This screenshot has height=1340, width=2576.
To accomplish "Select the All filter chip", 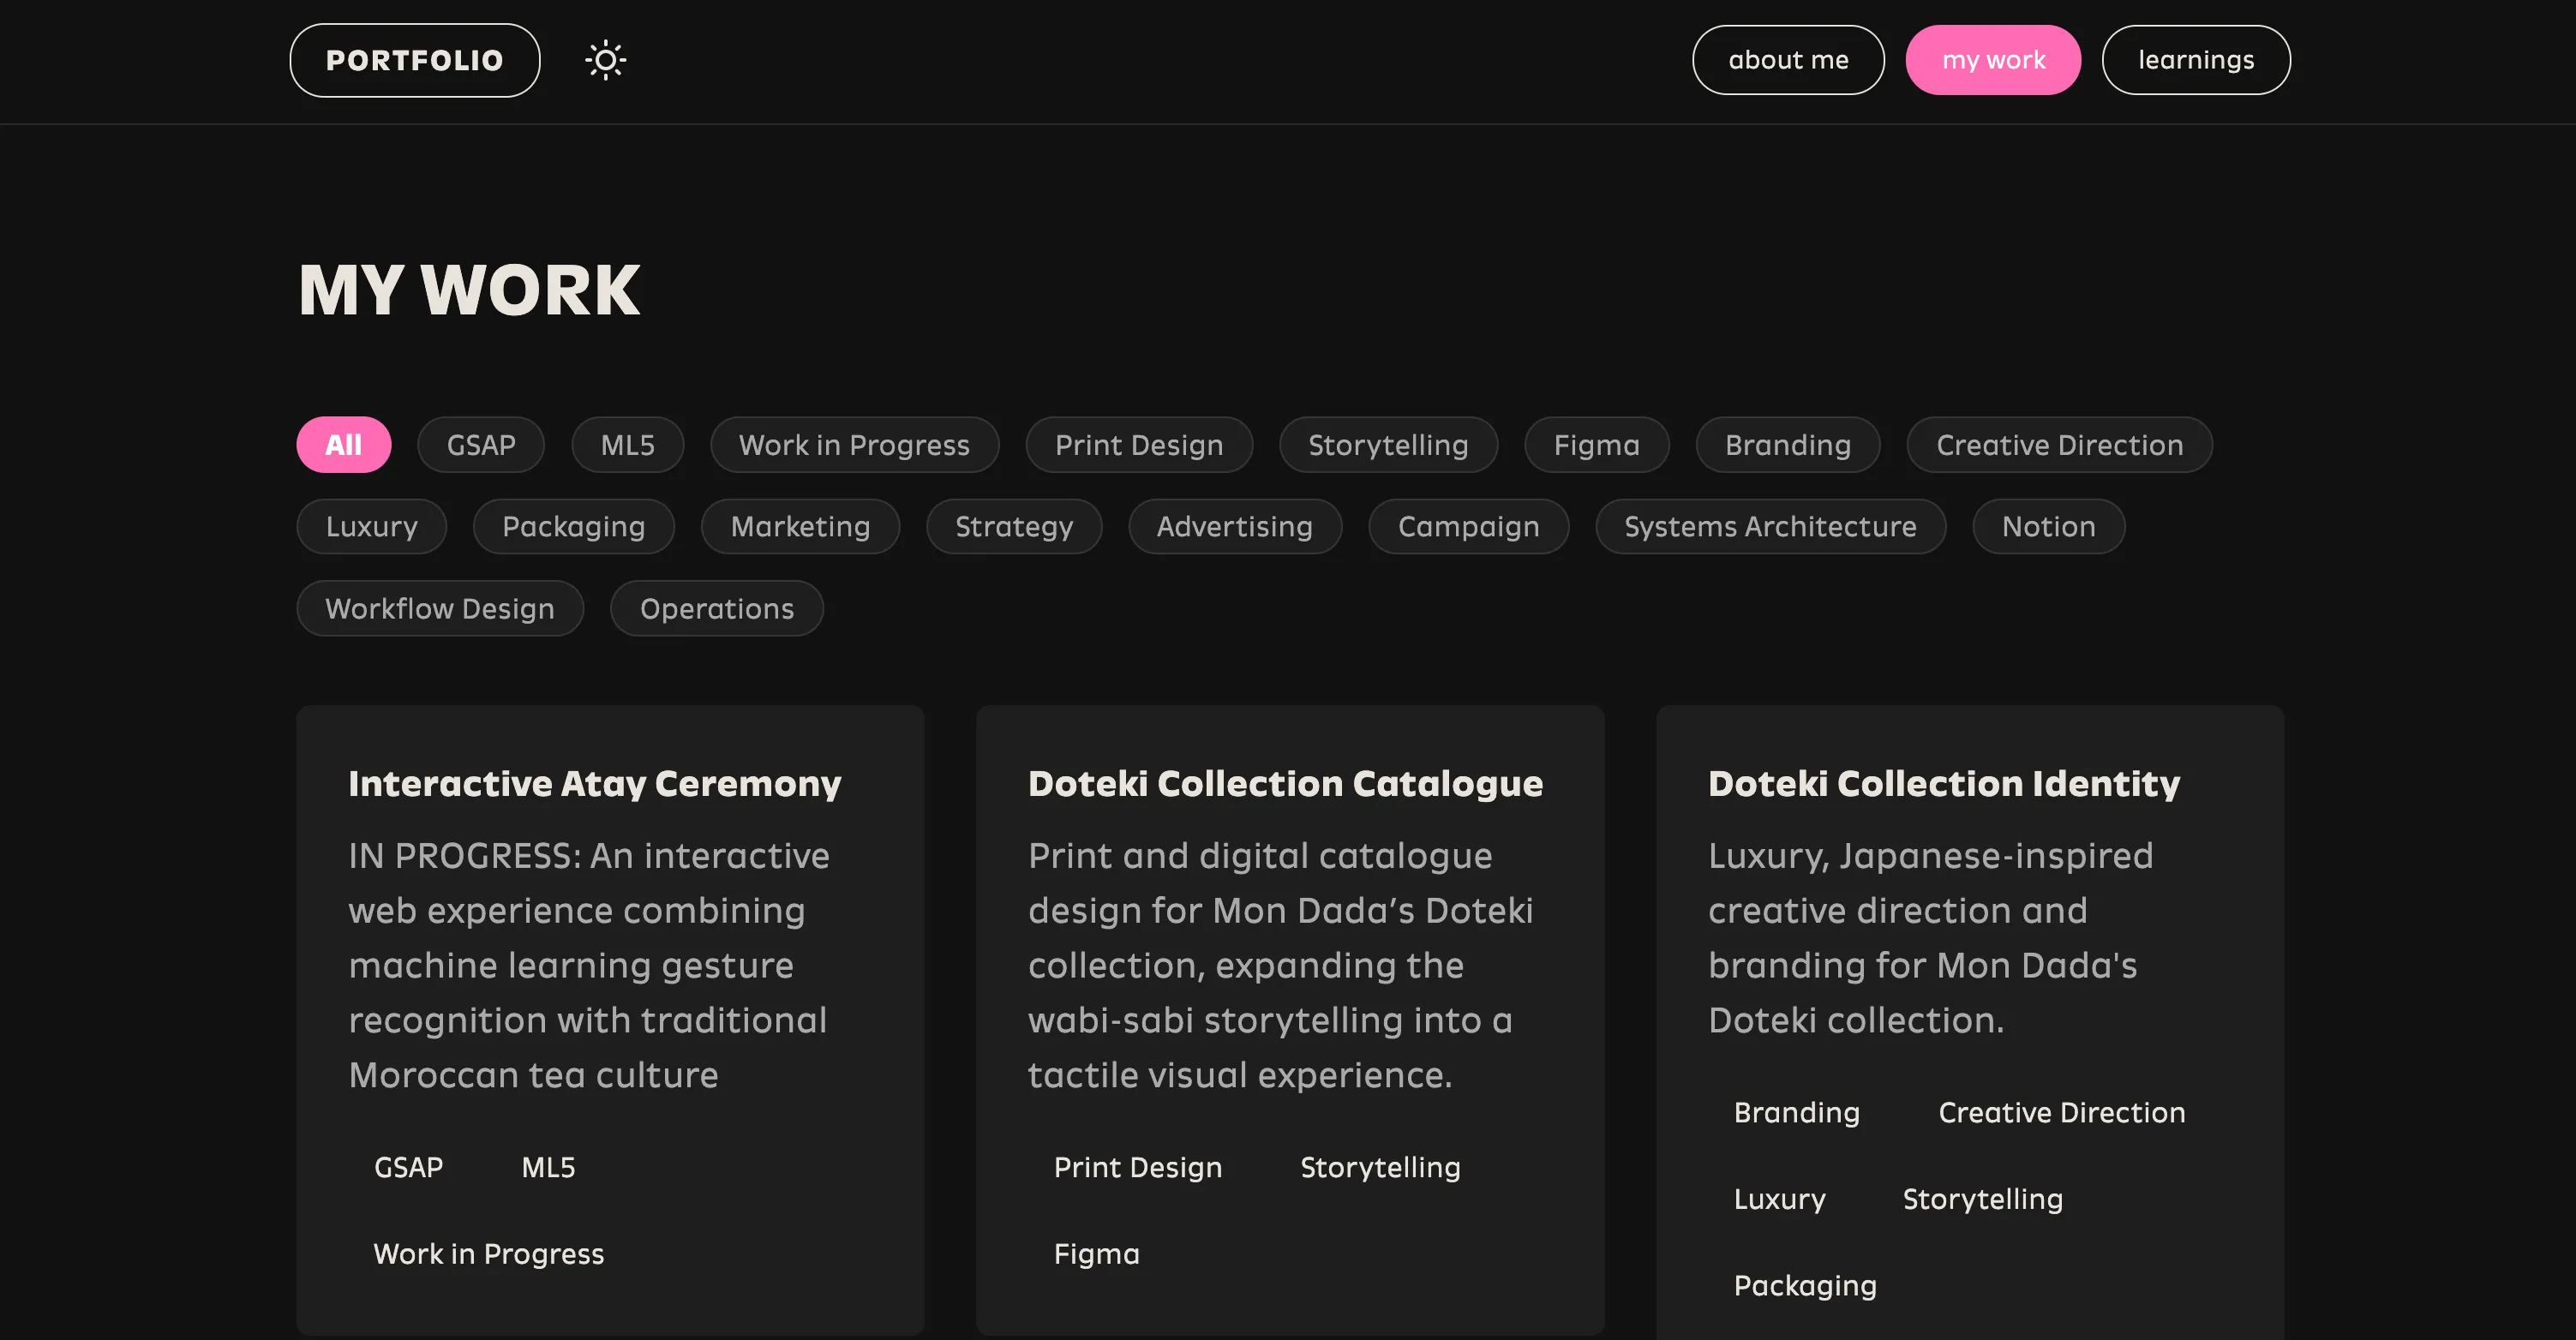I will tap(344, 445).
